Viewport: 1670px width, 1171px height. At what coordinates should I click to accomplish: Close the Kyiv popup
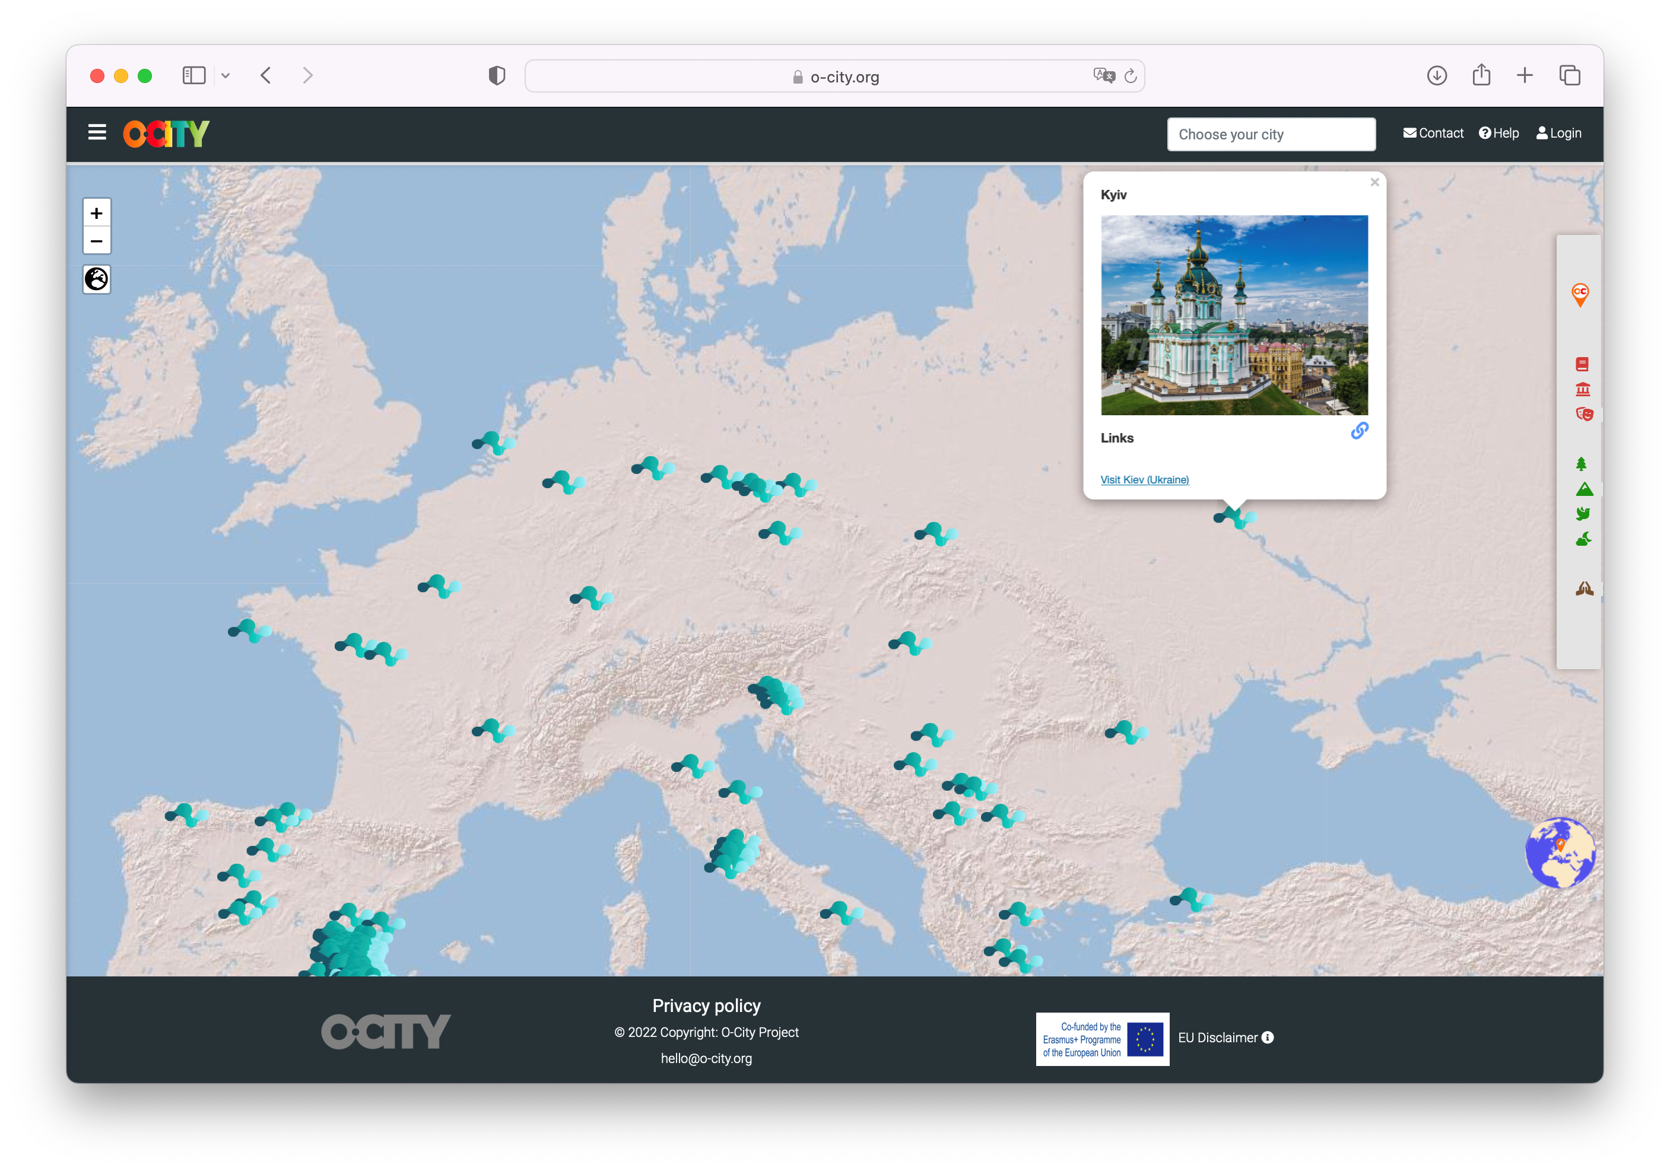(x=1374, y=183)
